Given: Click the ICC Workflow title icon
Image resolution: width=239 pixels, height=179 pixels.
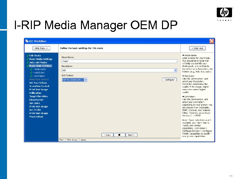Looking at the screenshot, I should tap(27, 41).
